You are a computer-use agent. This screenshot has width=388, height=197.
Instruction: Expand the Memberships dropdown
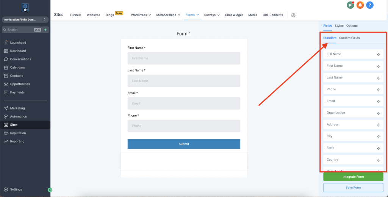[x=168, y=15]
